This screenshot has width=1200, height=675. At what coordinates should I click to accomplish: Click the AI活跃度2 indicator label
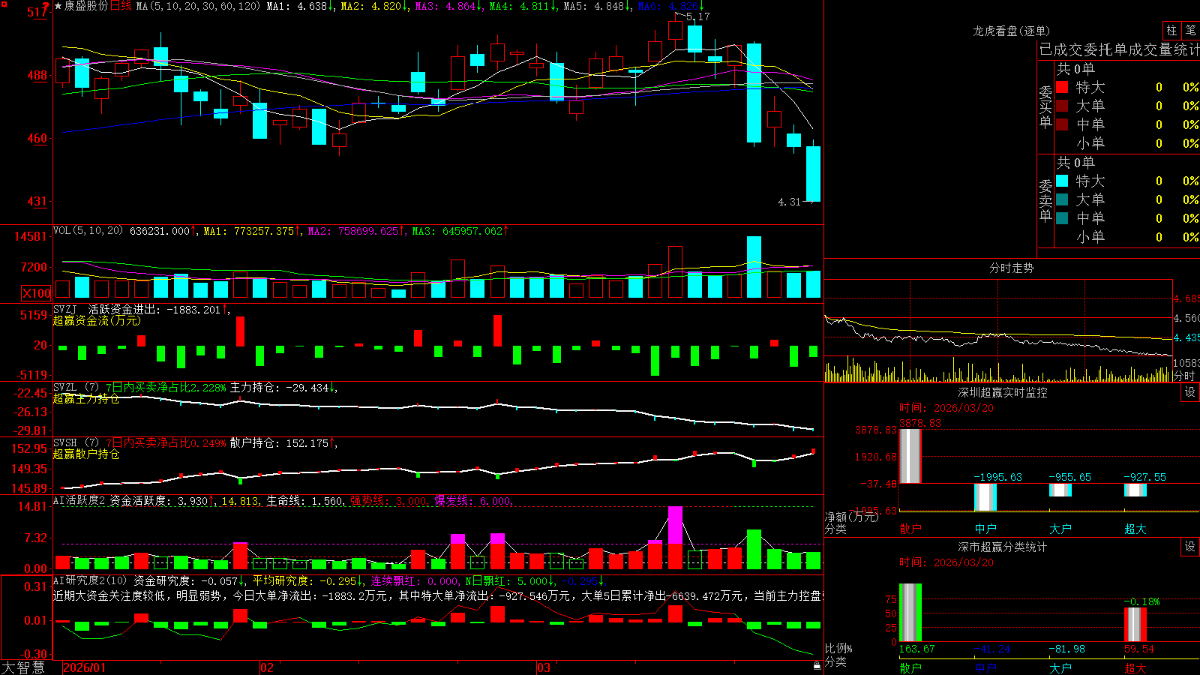(79, 500)
